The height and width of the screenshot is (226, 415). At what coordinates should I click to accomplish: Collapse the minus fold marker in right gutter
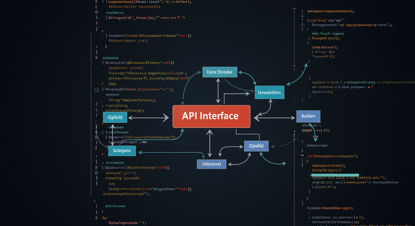click(x=302, y=155)
